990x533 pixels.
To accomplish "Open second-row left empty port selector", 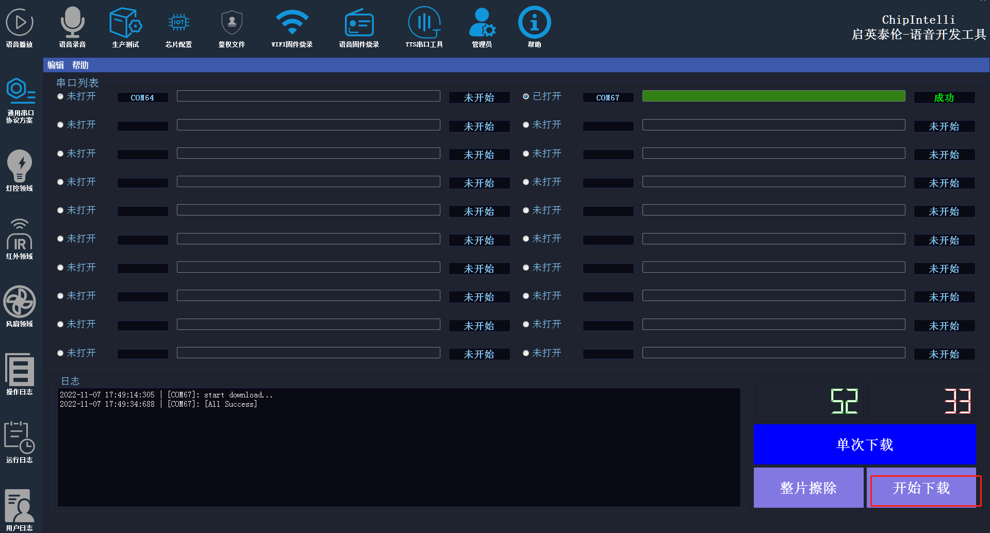I will (x=143, y=126).
